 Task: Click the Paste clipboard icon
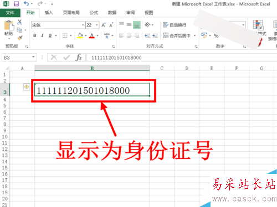coord(9,25)
